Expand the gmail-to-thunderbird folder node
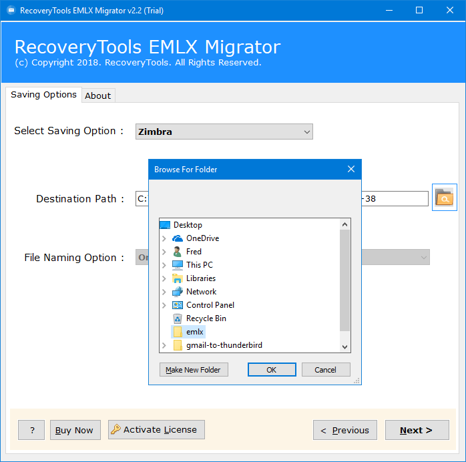The height and width of the screenshot is (462, 466). click(x=164, y=345)
